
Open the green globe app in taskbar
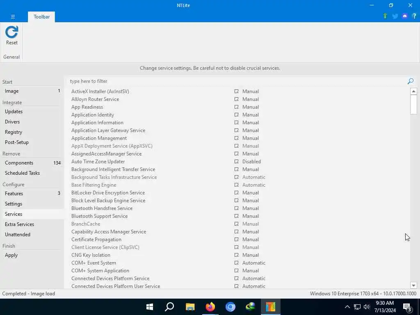point(251,307)
